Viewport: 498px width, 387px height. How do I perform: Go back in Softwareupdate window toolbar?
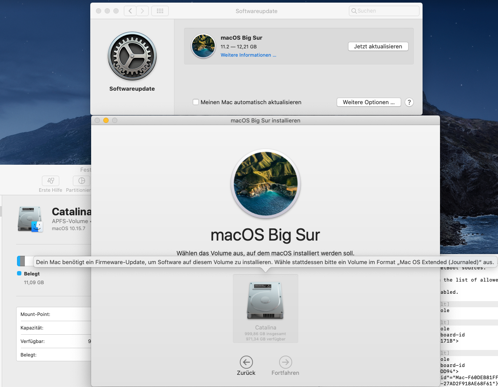pyautogui.click(x=130, y=11)
